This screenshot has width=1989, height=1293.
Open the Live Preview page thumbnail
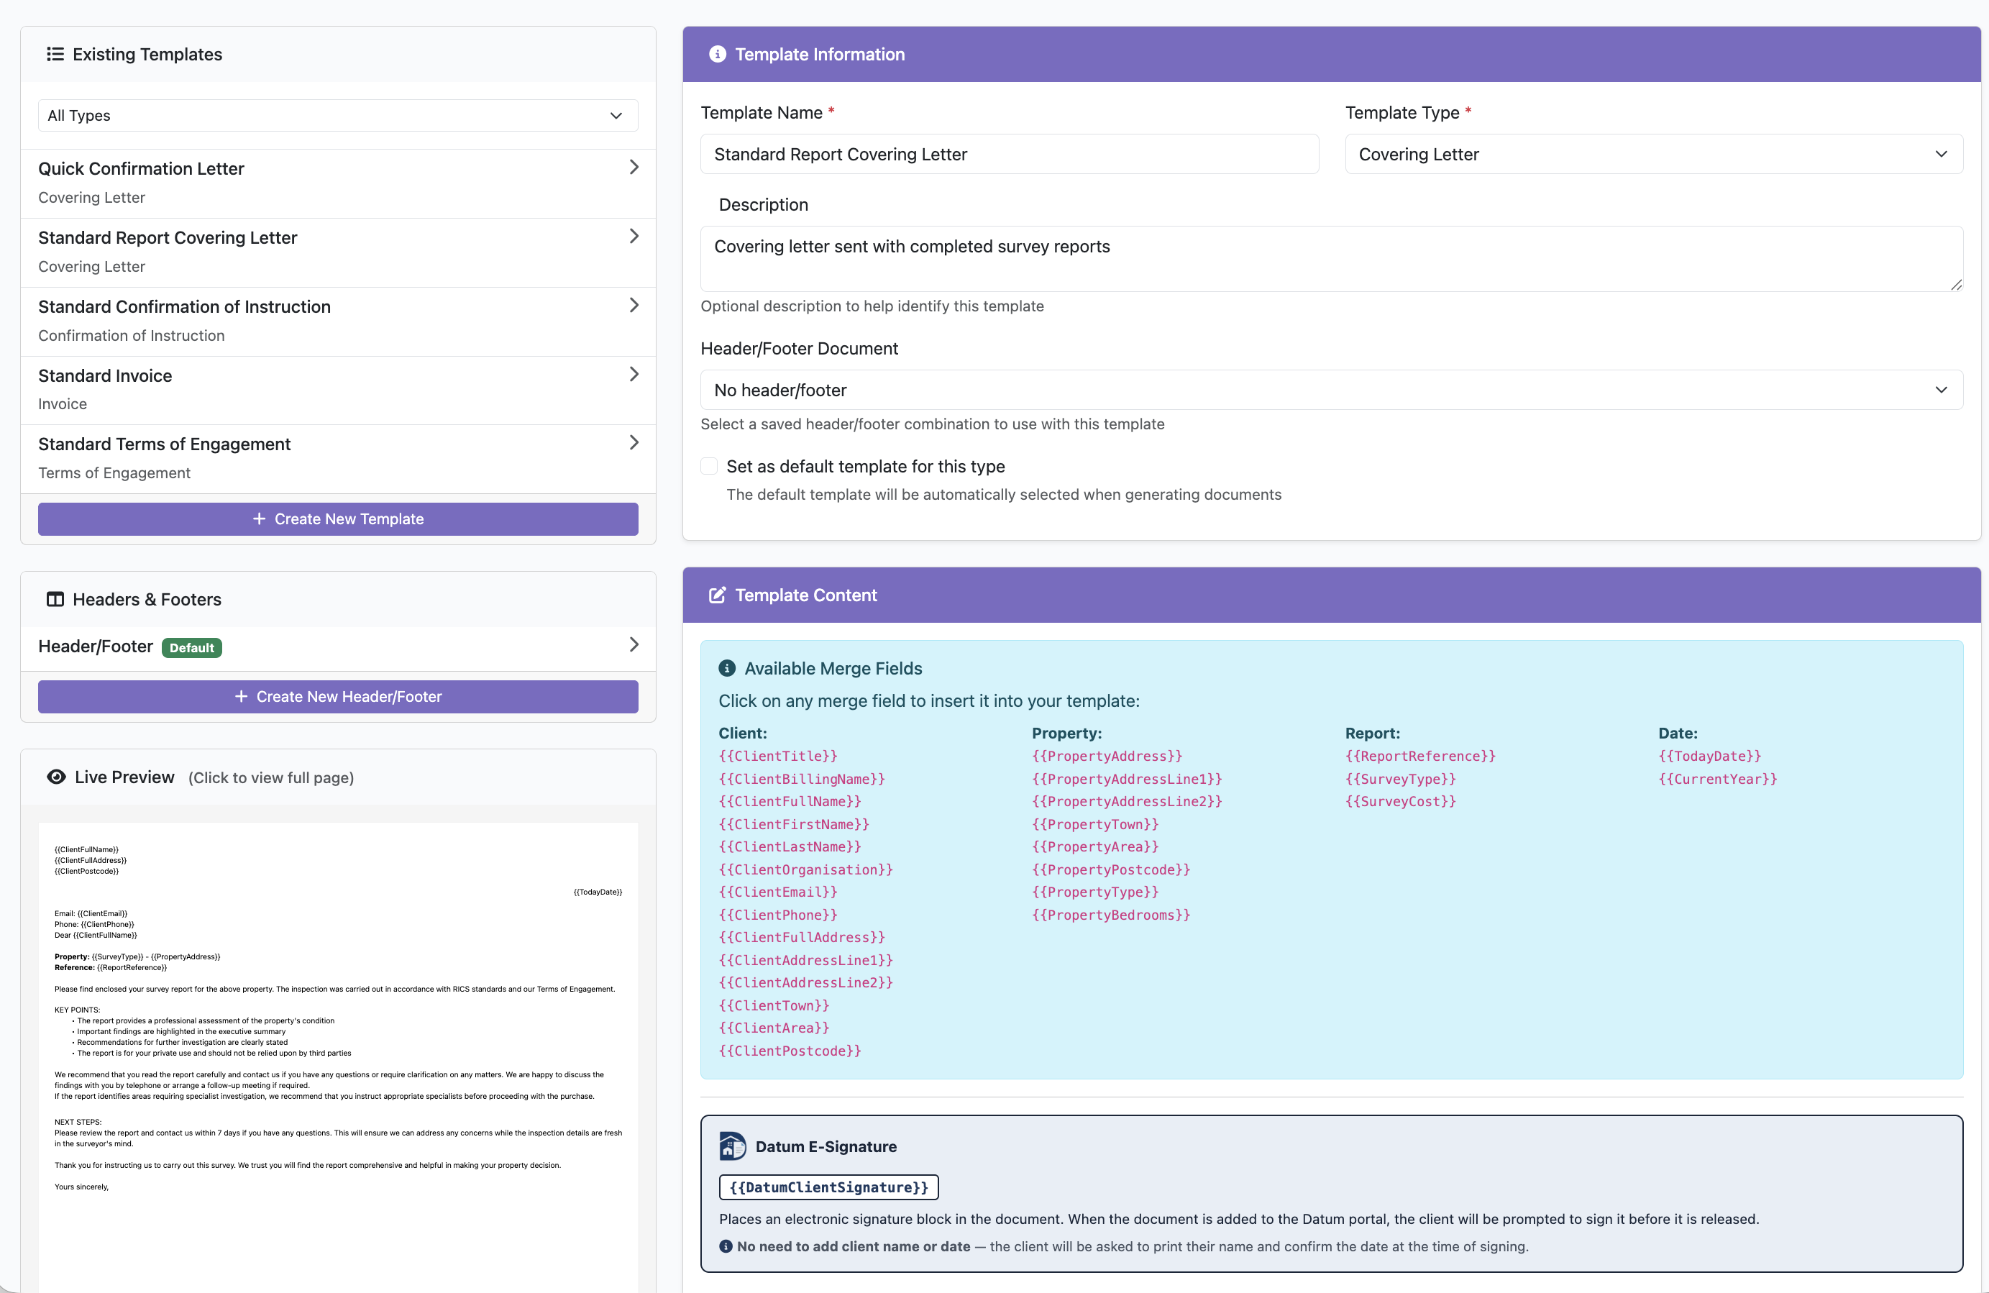[x=338, y=1057]
